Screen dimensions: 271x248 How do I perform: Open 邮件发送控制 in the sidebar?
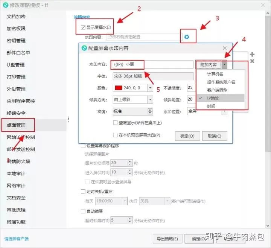[x=21, y=149]
